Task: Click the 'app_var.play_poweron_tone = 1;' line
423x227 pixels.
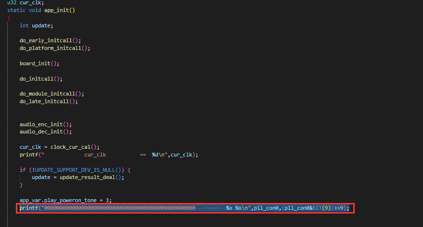Action: [x=65, y=200]
